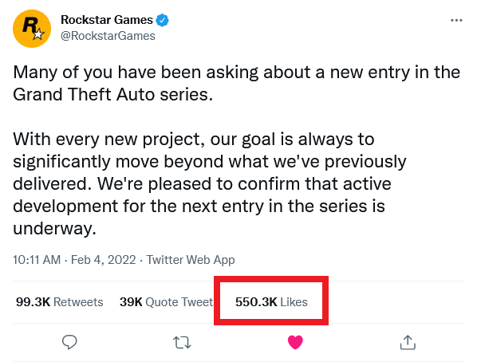Click the retweet arrows icon
477x362 pixels.
pyautogui.click(x=182, y=342)
